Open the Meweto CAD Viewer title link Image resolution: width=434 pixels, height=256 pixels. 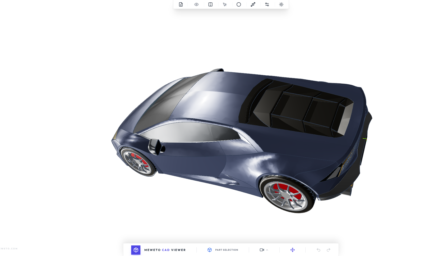(x=165, y=250)
